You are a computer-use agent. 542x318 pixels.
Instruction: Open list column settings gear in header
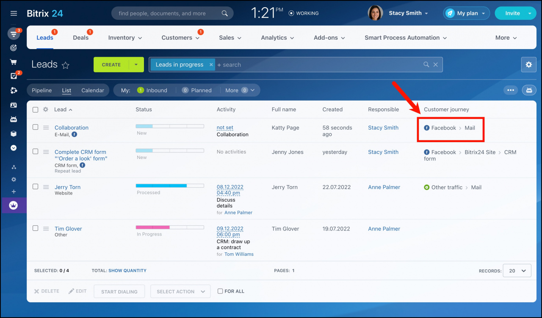click(46, 110)
